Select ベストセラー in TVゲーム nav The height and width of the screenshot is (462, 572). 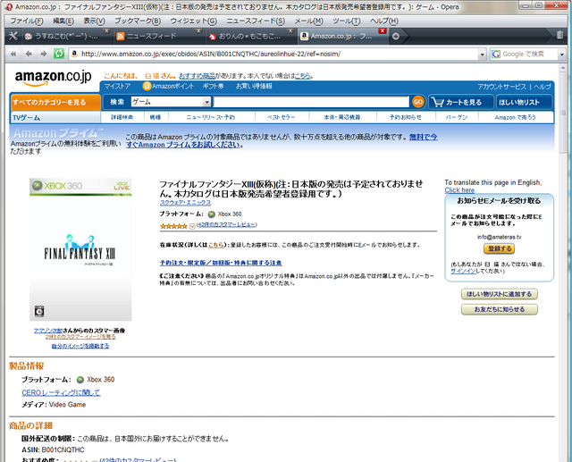pyautogui.click(x=281, y=117)
